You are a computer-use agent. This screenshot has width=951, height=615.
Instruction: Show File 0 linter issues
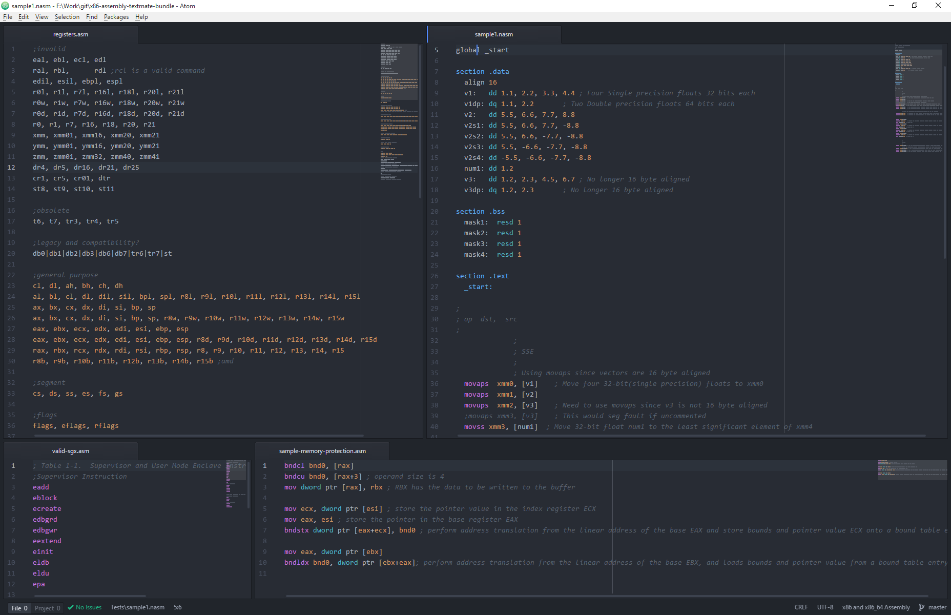click(x=19, y=608)
